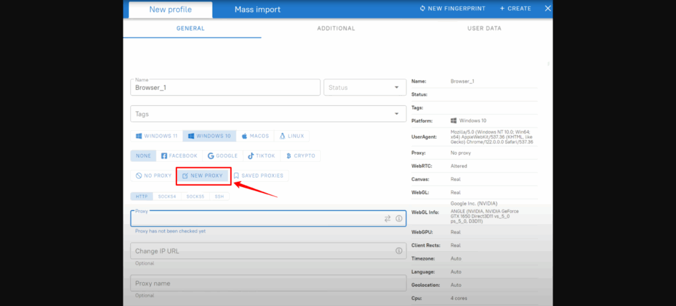The width and height of the screenshot is (676, 306).
Task: Click the 'No proxy' value in summary
Action: pyautogui.click(x=461, y=153)
